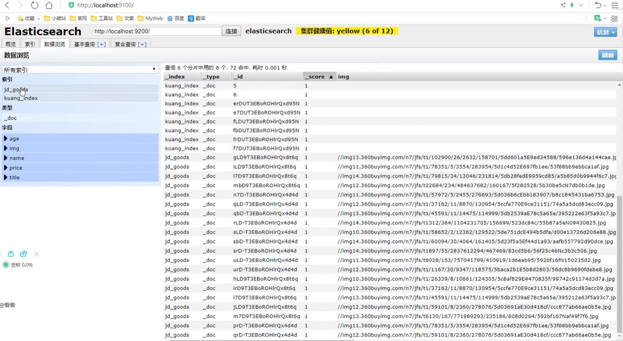
Task: Click the undo closed-tab arrow icon
Action: 598,5
